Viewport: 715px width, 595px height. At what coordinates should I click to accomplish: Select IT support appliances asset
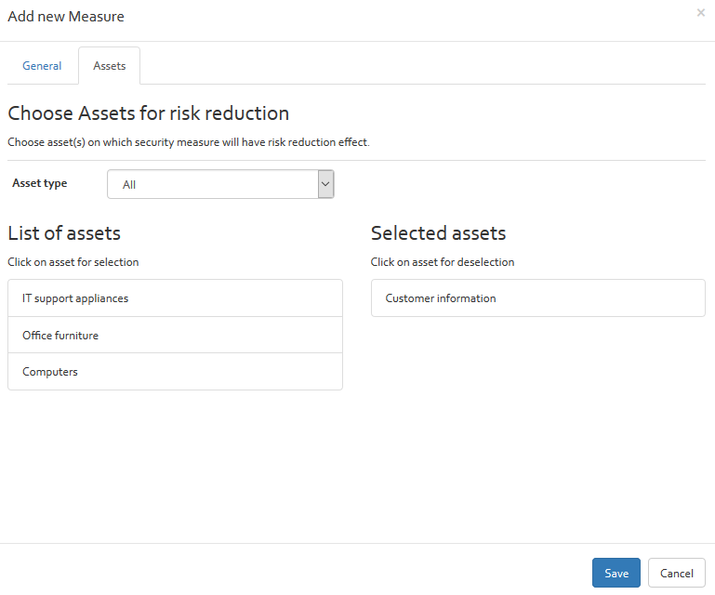pos(175,298)
